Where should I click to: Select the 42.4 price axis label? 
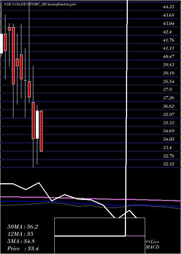[167, 32]
